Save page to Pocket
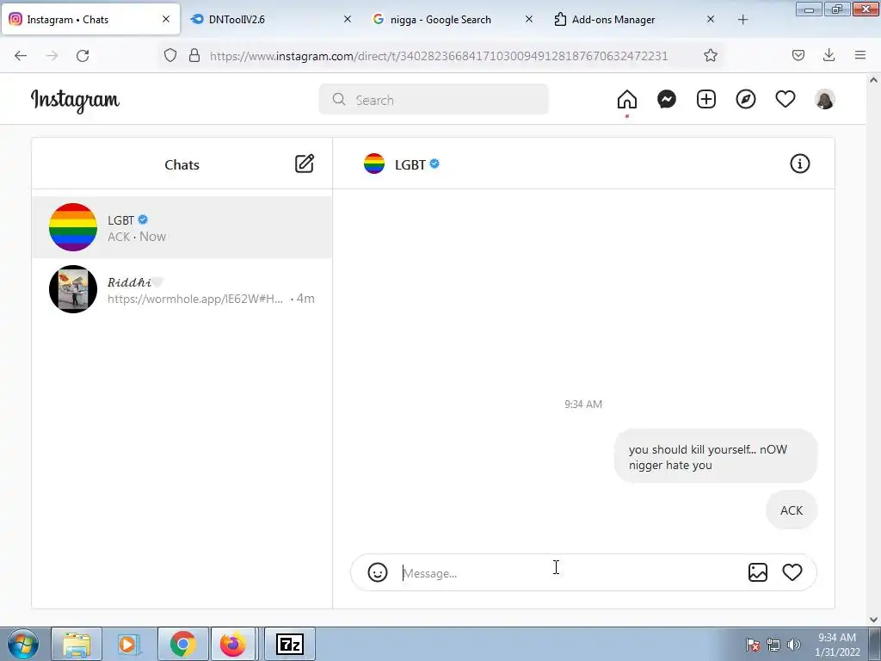881x661 pixels. point(798,55)
